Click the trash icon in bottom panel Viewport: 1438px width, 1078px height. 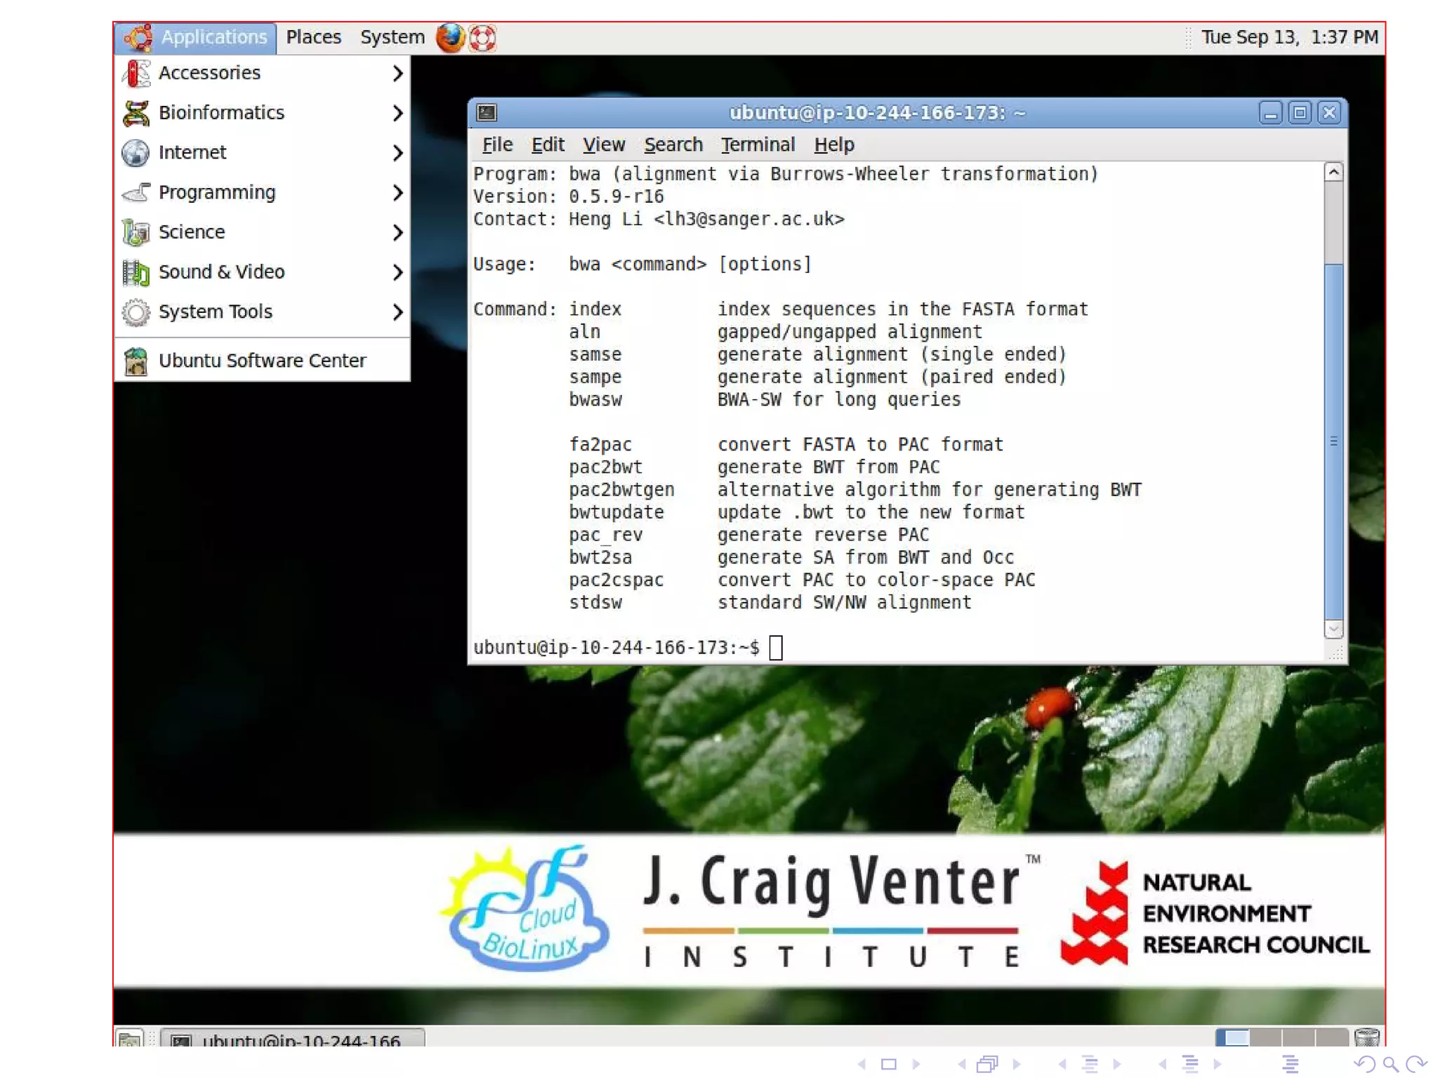(1367, 1037)
